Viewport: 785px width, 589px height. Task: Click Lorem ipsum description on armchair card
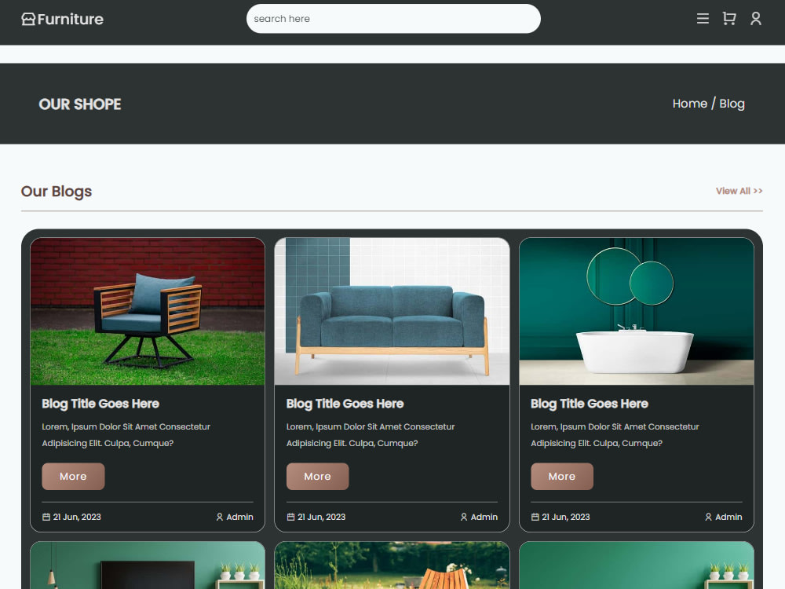click(x=126, y=435)
